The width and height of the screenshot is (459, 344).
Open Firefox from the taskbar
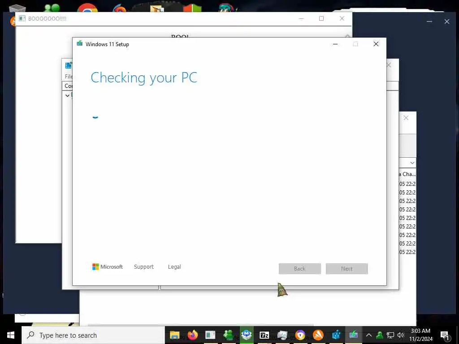pyautogui.click(x=193, y=335)
